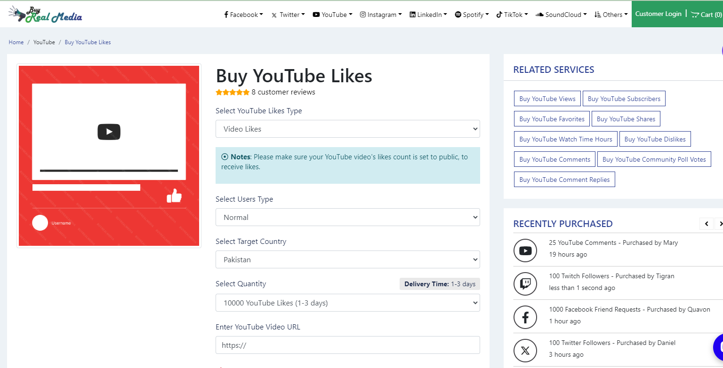Click Buy YouTube Subscribers related service

pos(624,99)
